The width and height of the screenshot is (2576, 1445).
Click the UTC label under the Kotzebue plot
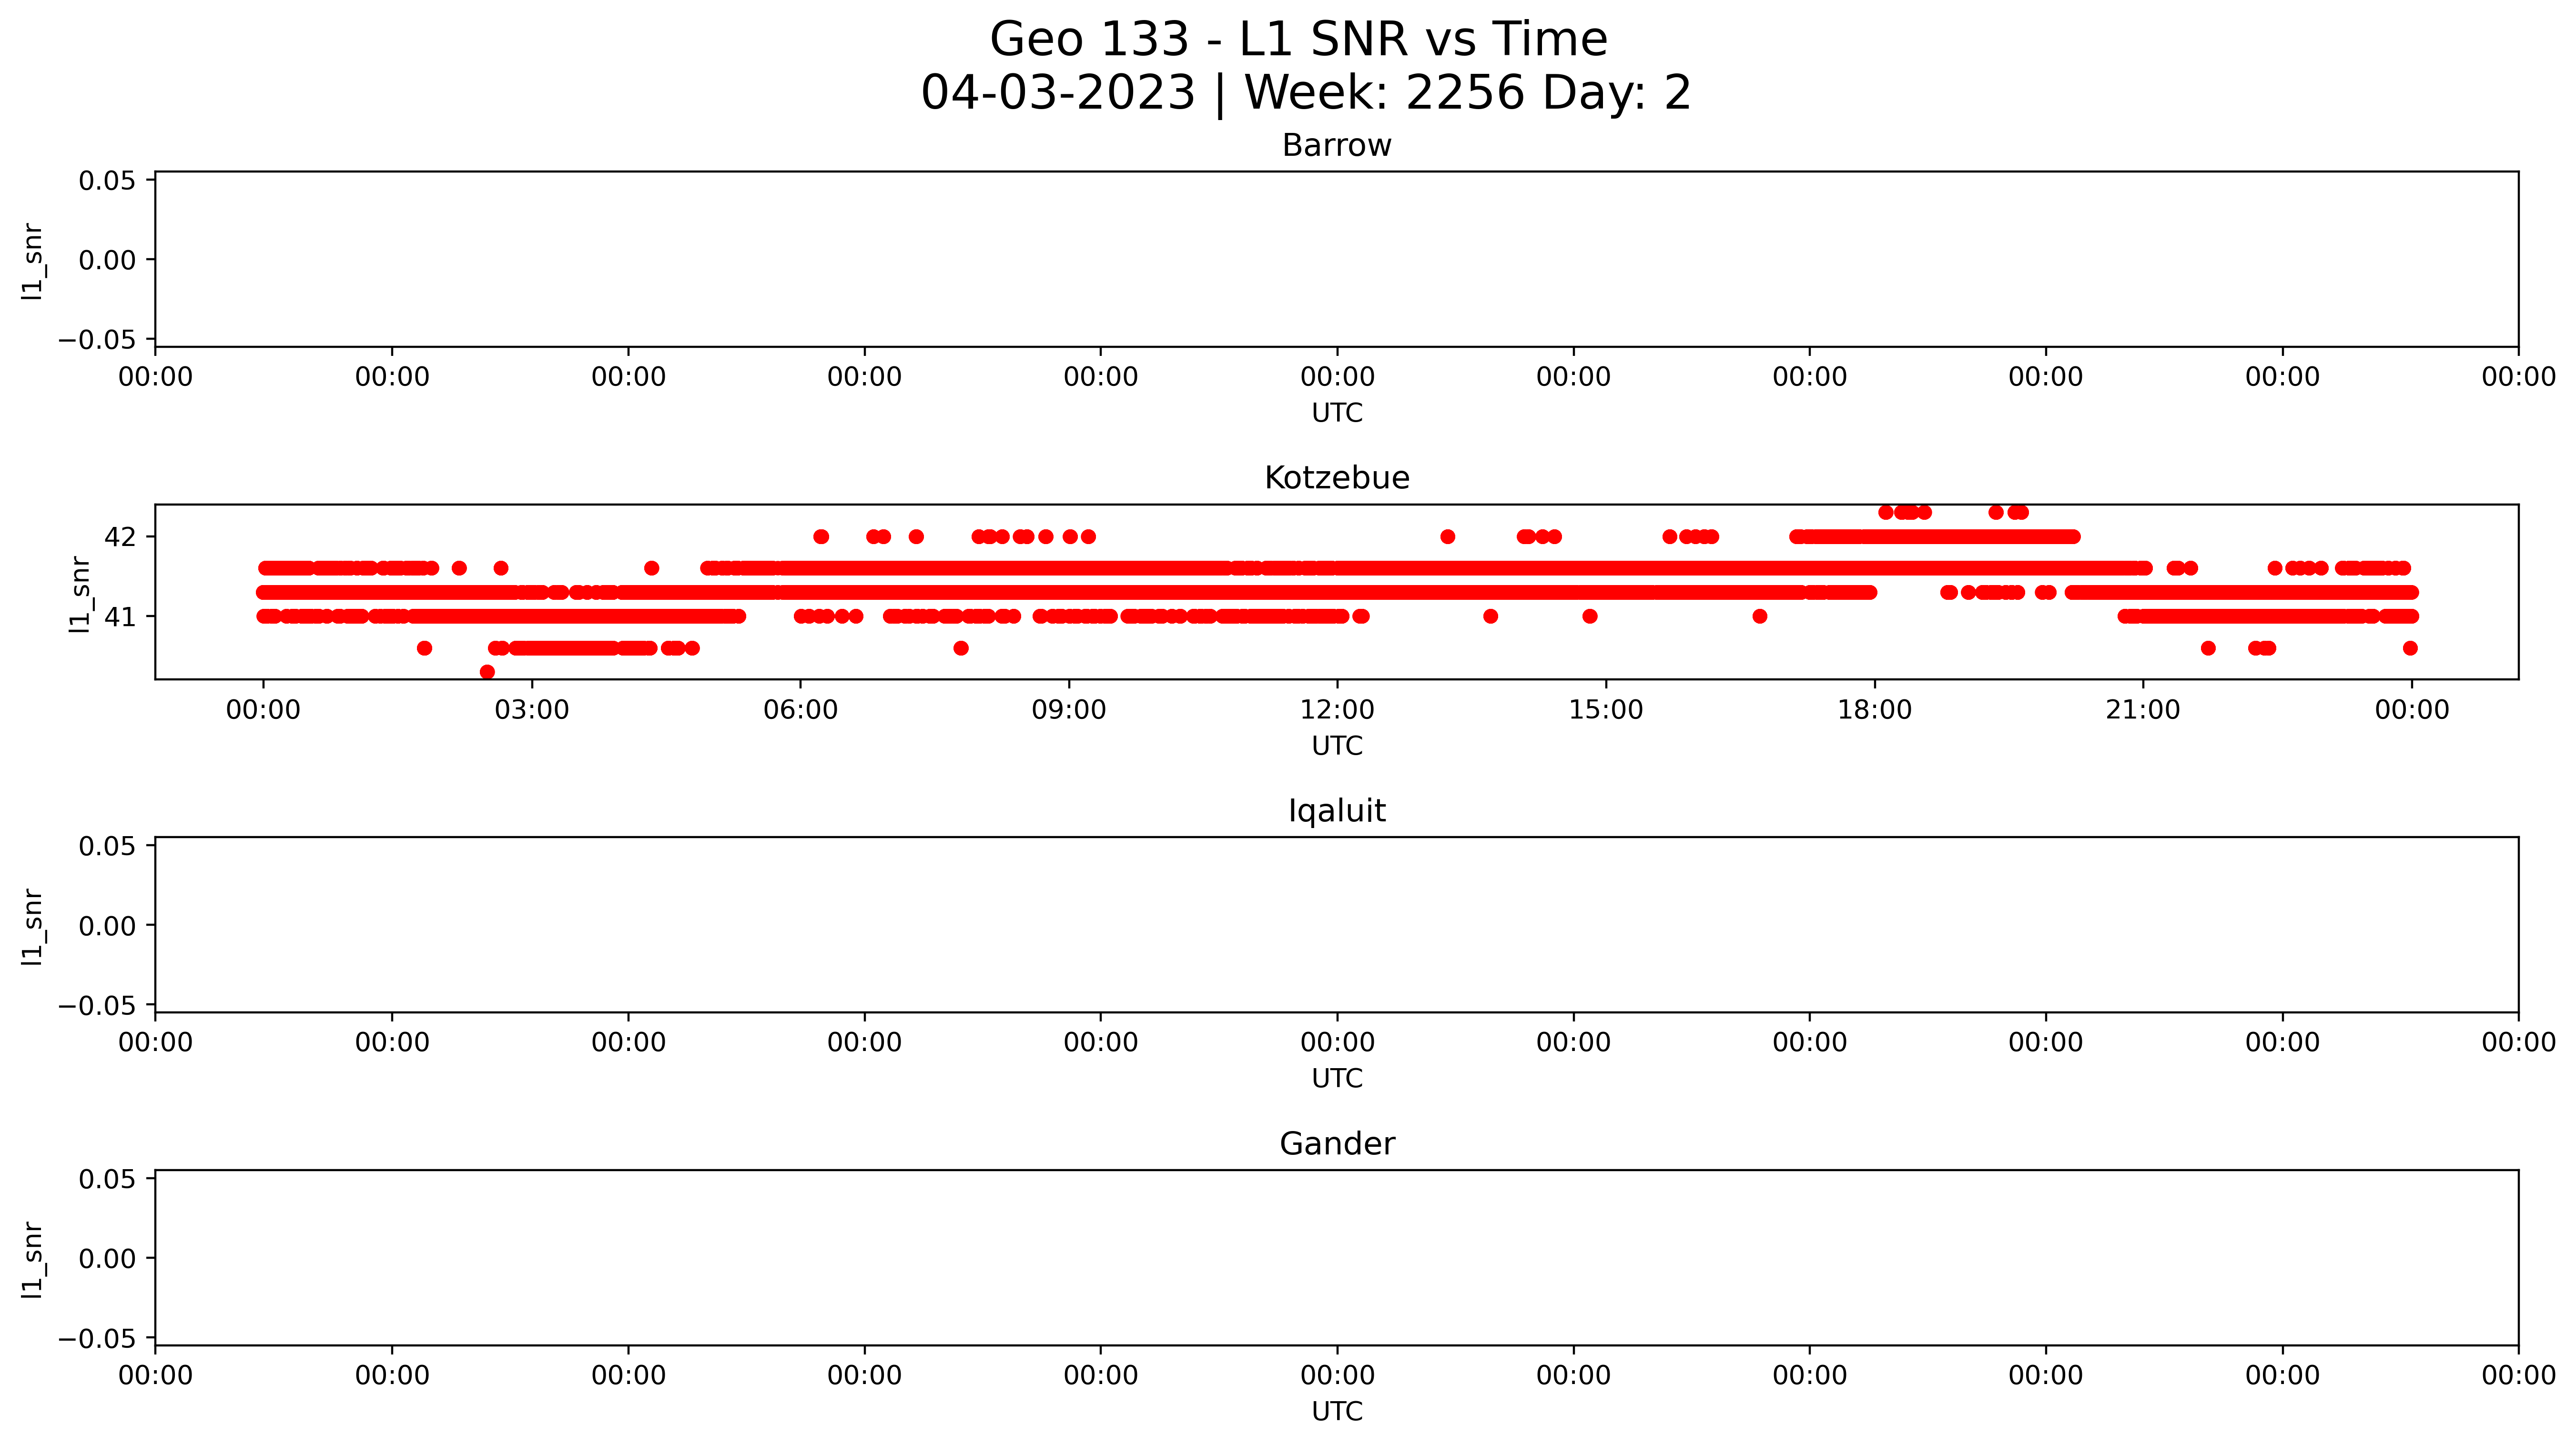coord(1337,746)
